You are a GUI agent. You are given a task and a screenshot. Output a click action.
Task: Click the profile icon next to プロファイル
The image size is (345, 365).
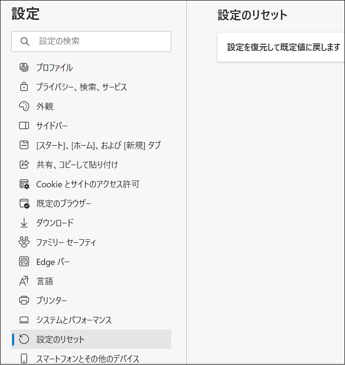pos(24,67)
